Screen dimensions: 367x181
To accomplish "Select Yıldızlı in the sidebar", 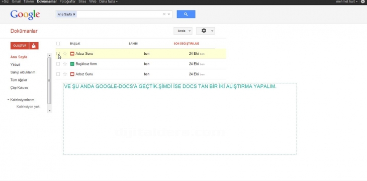I will click(15, 65).
